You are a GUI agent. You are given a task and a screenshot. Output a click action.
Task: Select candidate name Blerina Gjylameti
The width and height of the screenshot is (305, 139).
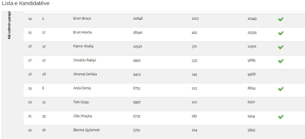coord(86,130)
